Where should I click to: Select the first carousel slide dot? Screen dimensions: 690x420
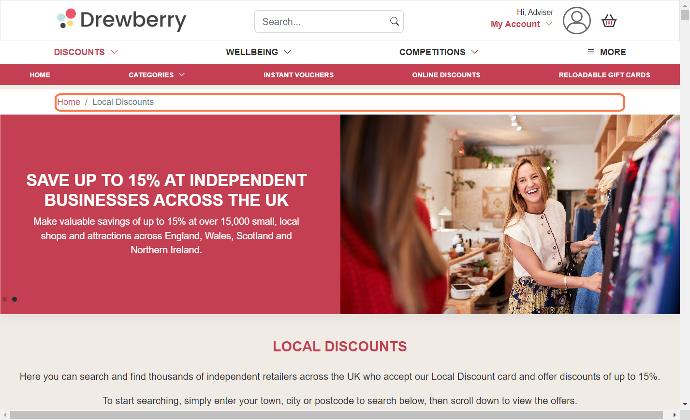coord(5,299)
